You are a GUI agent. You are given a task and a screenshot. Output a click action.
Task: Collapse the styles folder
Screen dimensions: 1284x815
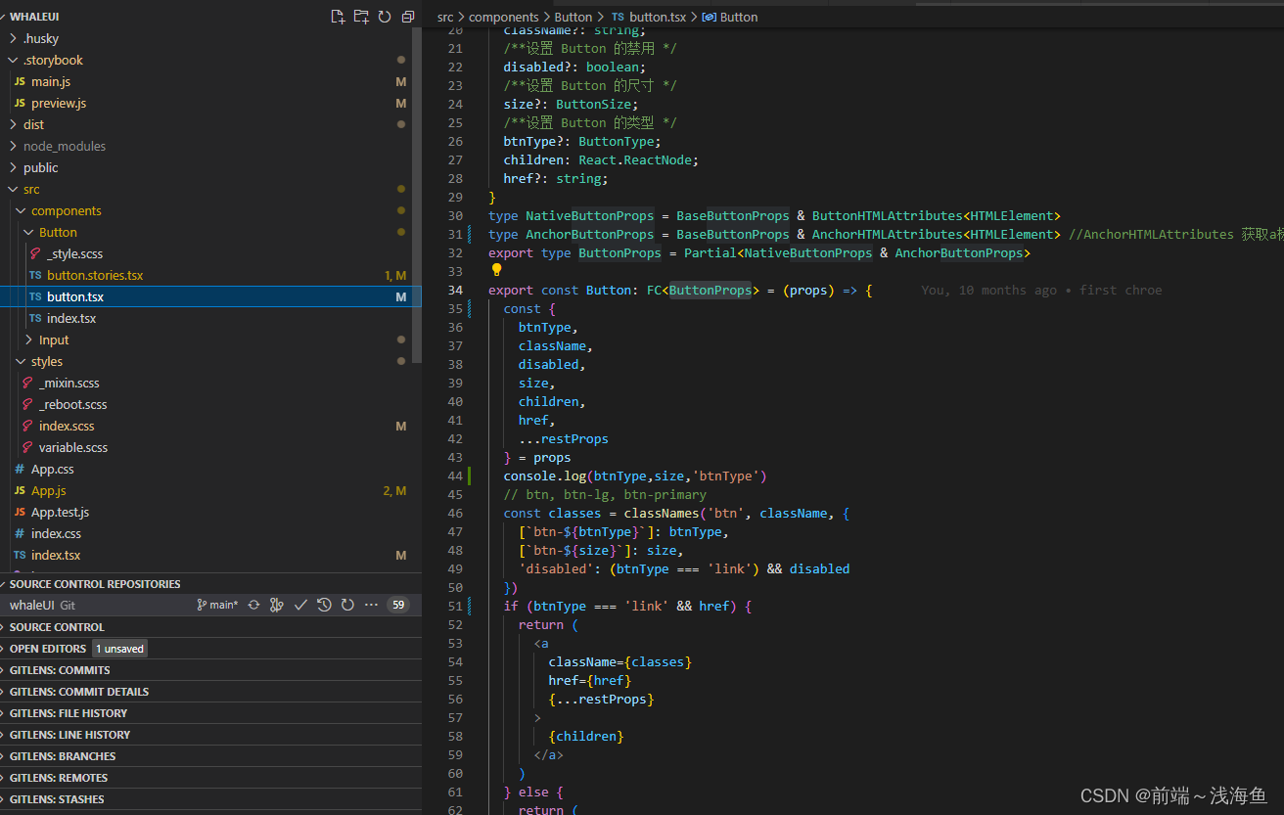22,361
